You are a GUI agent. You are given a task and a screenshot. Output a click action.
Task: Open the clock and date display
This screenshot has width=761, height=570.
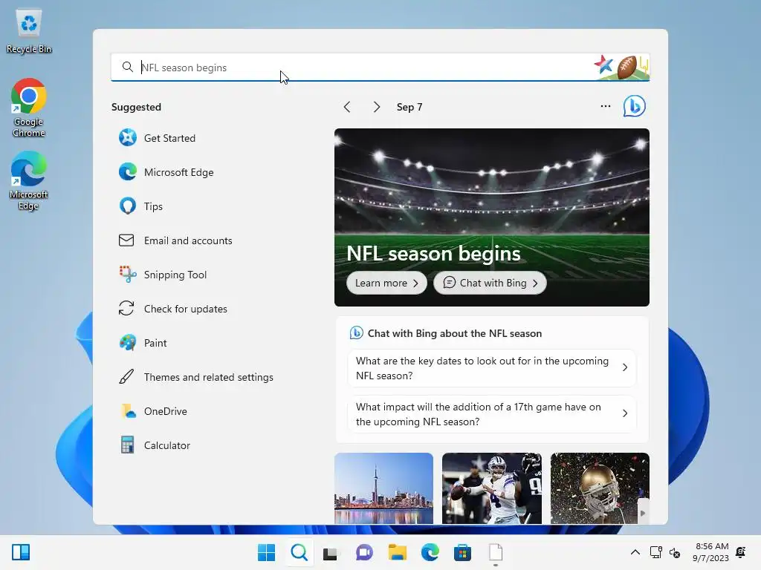[x=710, y=552]
